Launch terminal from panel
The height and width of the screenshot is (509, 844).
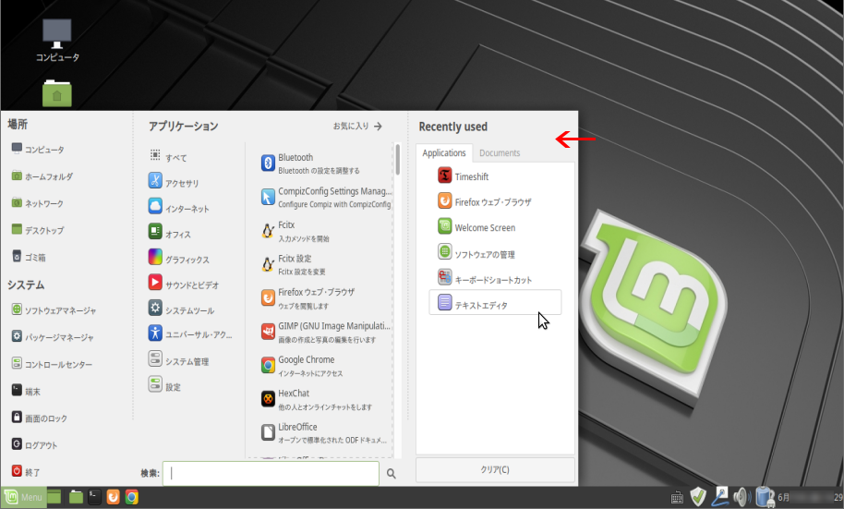pos(95,497)
